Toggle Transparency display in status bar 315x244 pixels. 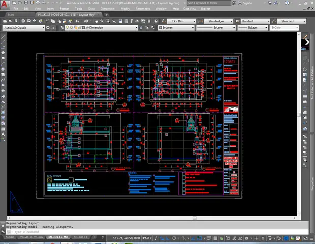(x=215, y=238)
